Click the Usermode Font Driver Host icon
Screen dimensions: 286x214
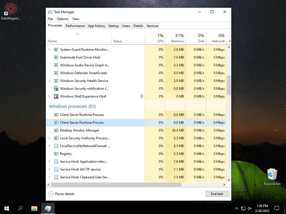tap(56, 57)
